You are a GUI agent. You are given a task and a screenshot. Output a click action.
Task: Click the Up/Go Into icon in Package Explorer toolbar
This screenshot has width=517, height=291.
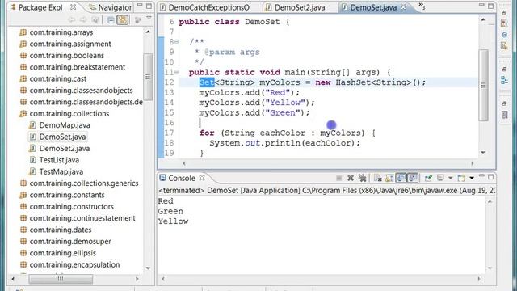(x=95, y=20)
